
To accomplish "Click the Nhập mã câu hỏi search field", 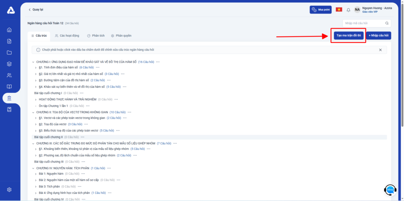I will [x=367, y=23].
